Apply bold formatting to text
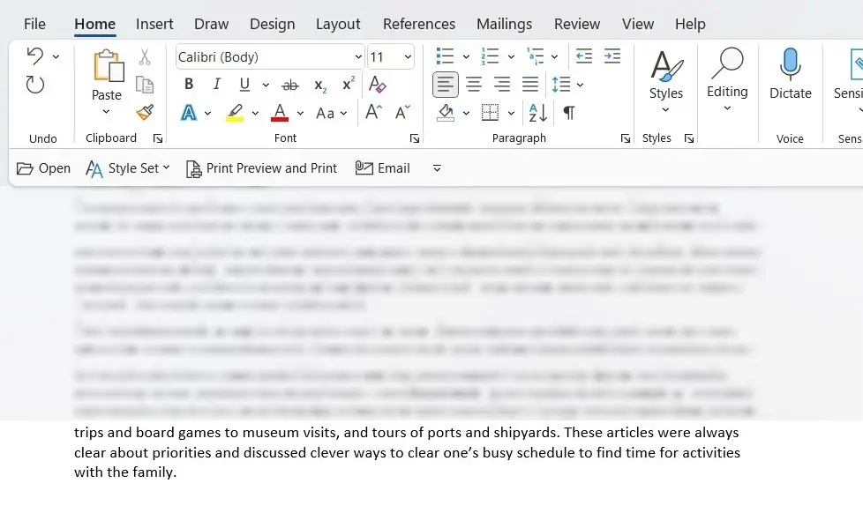863x528 pixels. [x=188, y=84]
